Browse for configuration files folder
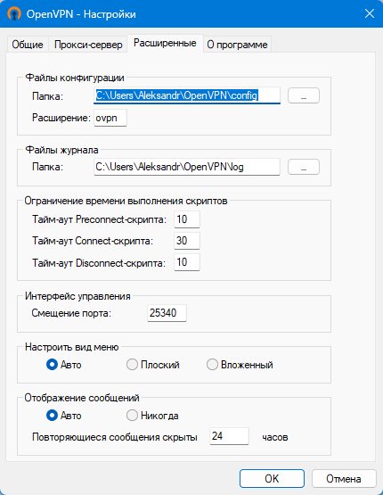Screen dimensions: 383x495 pos(304,95)
